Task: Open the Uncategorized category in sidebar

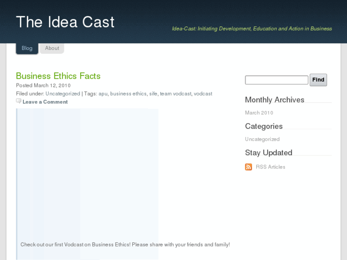Action: tap(262, 139)
